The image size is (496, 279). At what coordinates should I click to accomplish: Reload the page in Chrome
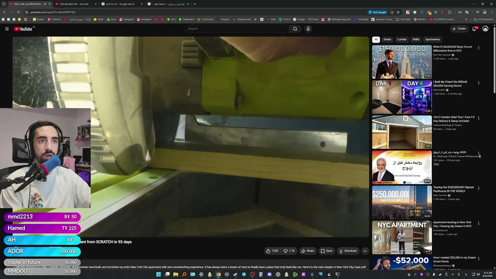point(18,12)
